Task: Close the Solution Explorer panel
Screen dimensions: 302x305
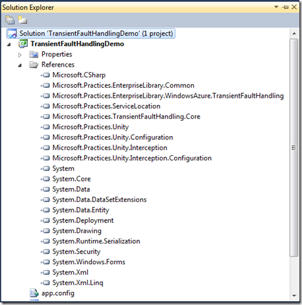Action: [x=294, y=7]
